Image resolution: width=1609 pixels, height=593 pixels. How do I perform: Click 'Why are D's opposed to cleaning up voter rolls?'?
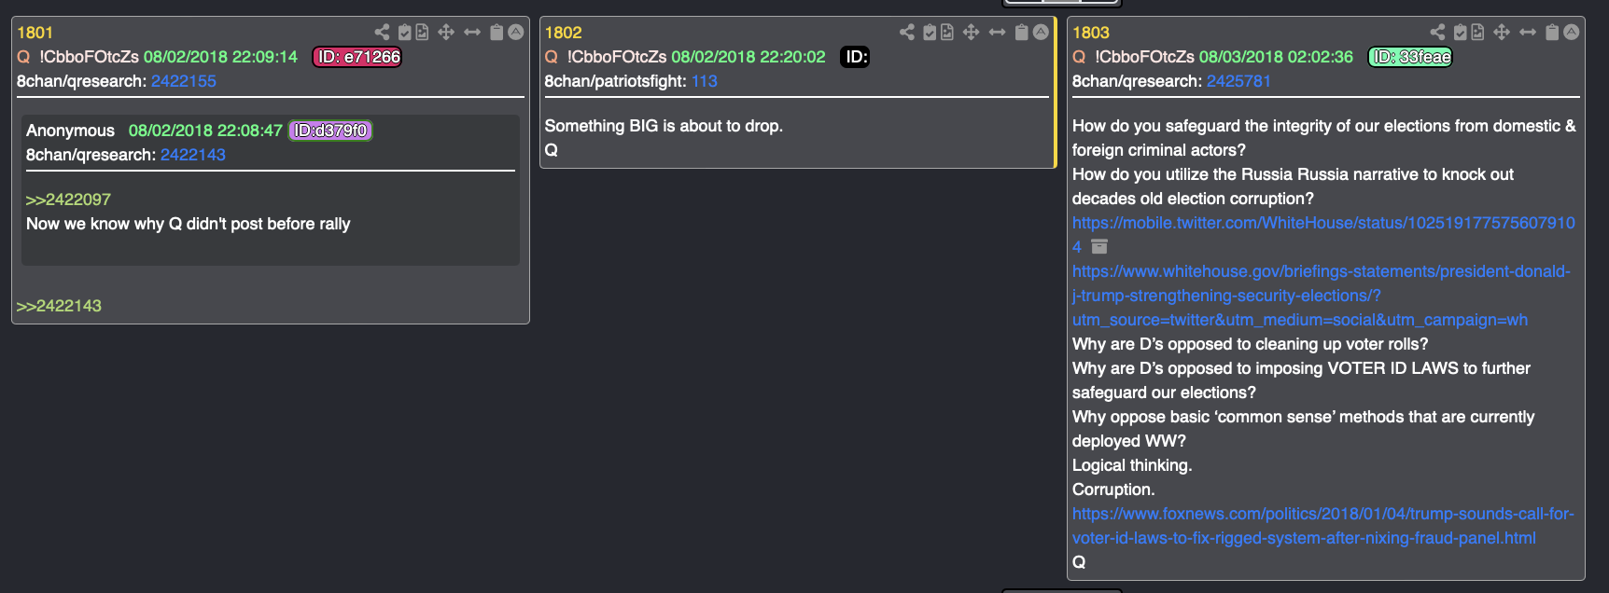1251,344
